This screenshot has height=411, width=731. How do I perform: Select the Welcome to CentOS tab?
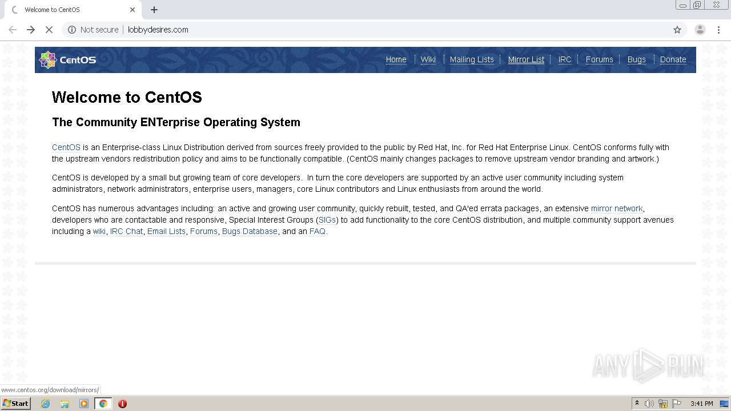(x=73, y=10)
